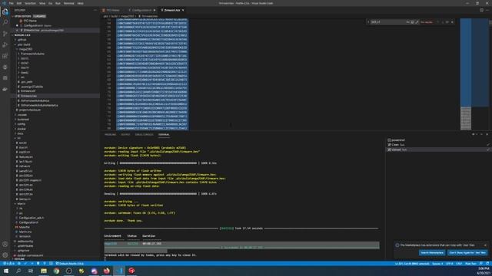492x276 pixels.
Task: Open the Explorer view in activity bar
Action: point(5,12)
